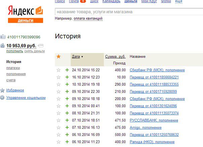Click the mail unread count badge
This screenshot has width=203, height=147.
(83, 1)
